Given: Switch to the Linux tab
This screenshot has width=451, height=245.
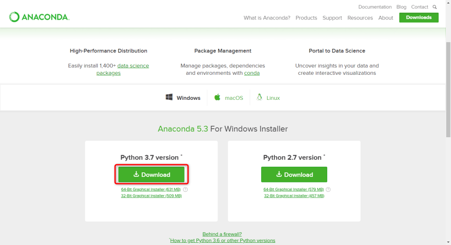Looking at the screenshot, I should tap(268, 98).
